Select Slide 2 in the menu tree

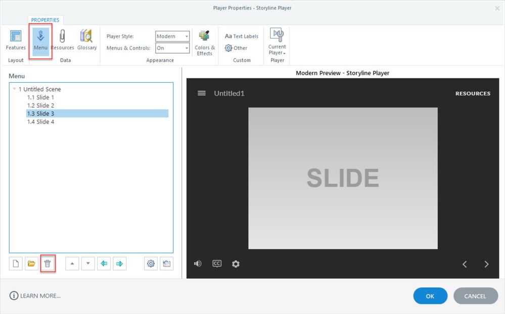coord(40,106)
